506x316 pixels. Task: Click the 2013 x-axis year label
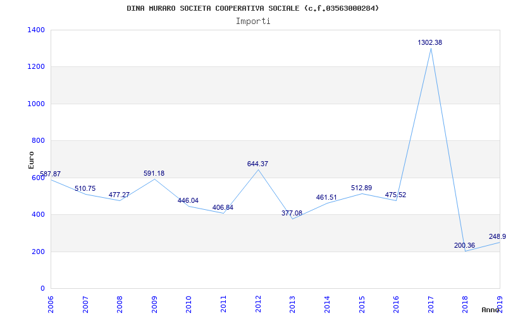click(x=292, y=304)
